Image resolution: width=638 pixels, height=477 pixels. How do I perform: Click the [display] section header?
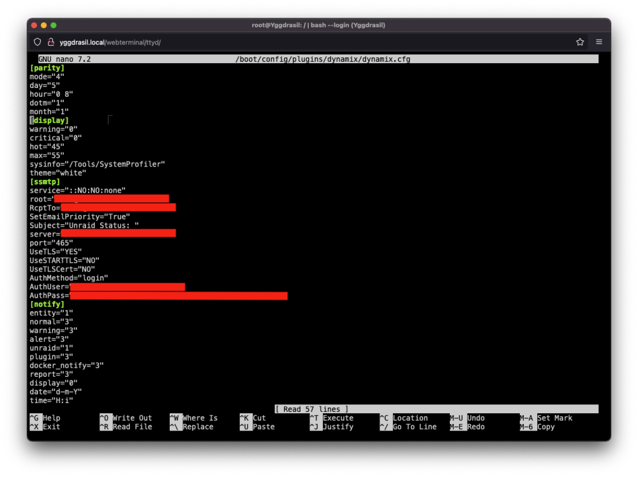49,121
